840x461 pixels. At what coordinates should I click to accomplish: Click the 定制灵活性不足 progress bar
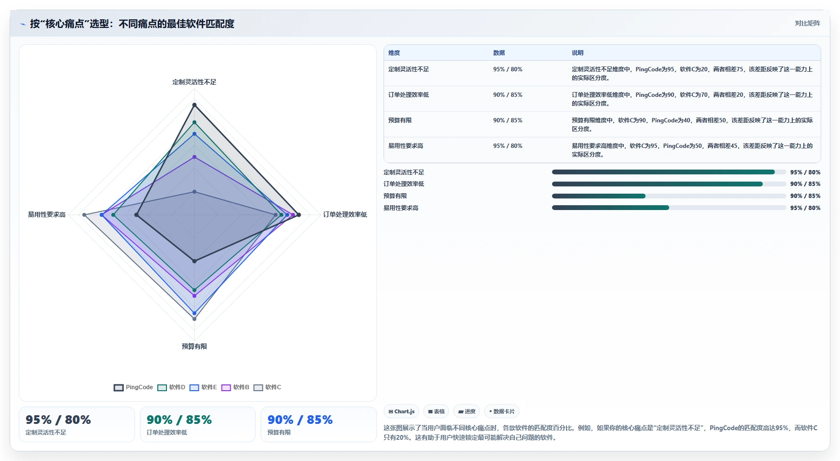tap(669, 172)
